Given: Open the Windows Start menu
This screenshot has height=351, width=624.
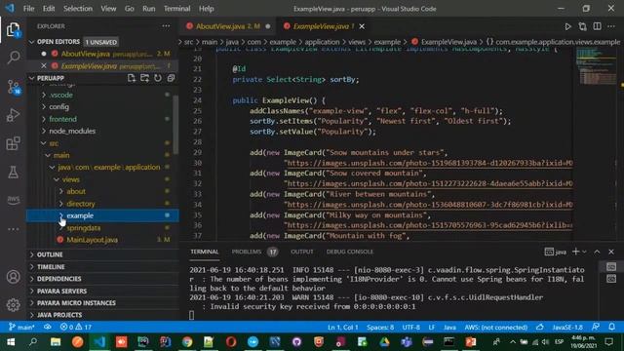Looking at the screenshot, I should pos(11,341).
